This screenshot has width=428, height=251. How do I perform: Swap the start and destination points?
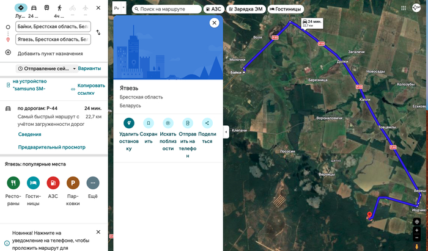(x=98, y=32)
